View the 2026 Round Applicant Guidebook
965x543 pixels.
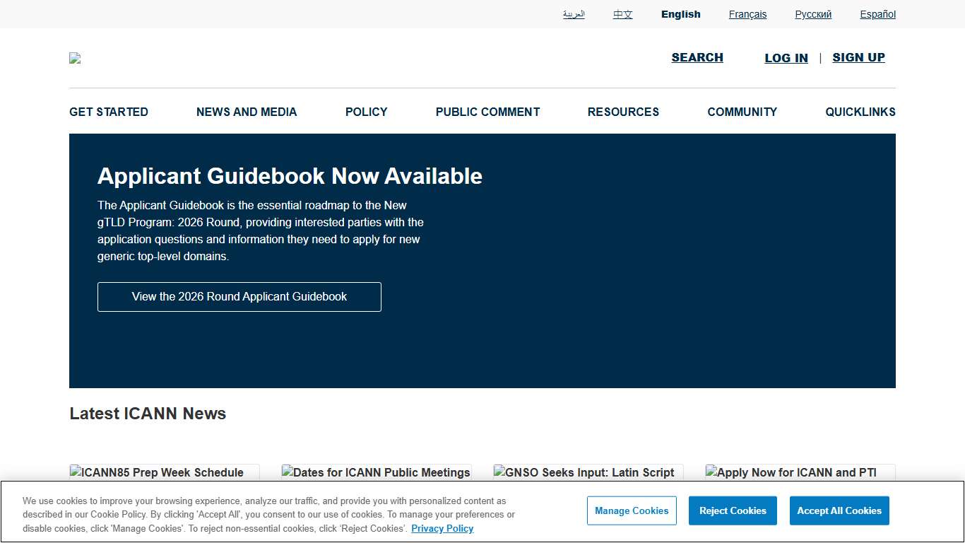[x=239, y=296]
